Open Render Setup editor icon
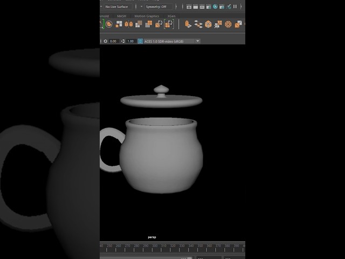The image size is (345, 259). point(222,6)
